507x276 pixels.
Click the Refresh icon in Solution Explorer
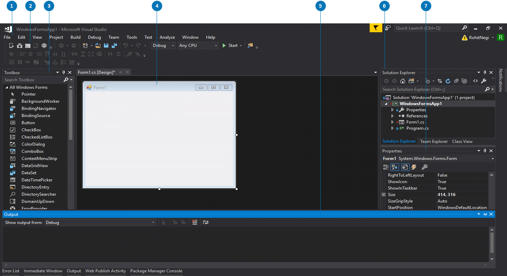click(x=448, y=81)
